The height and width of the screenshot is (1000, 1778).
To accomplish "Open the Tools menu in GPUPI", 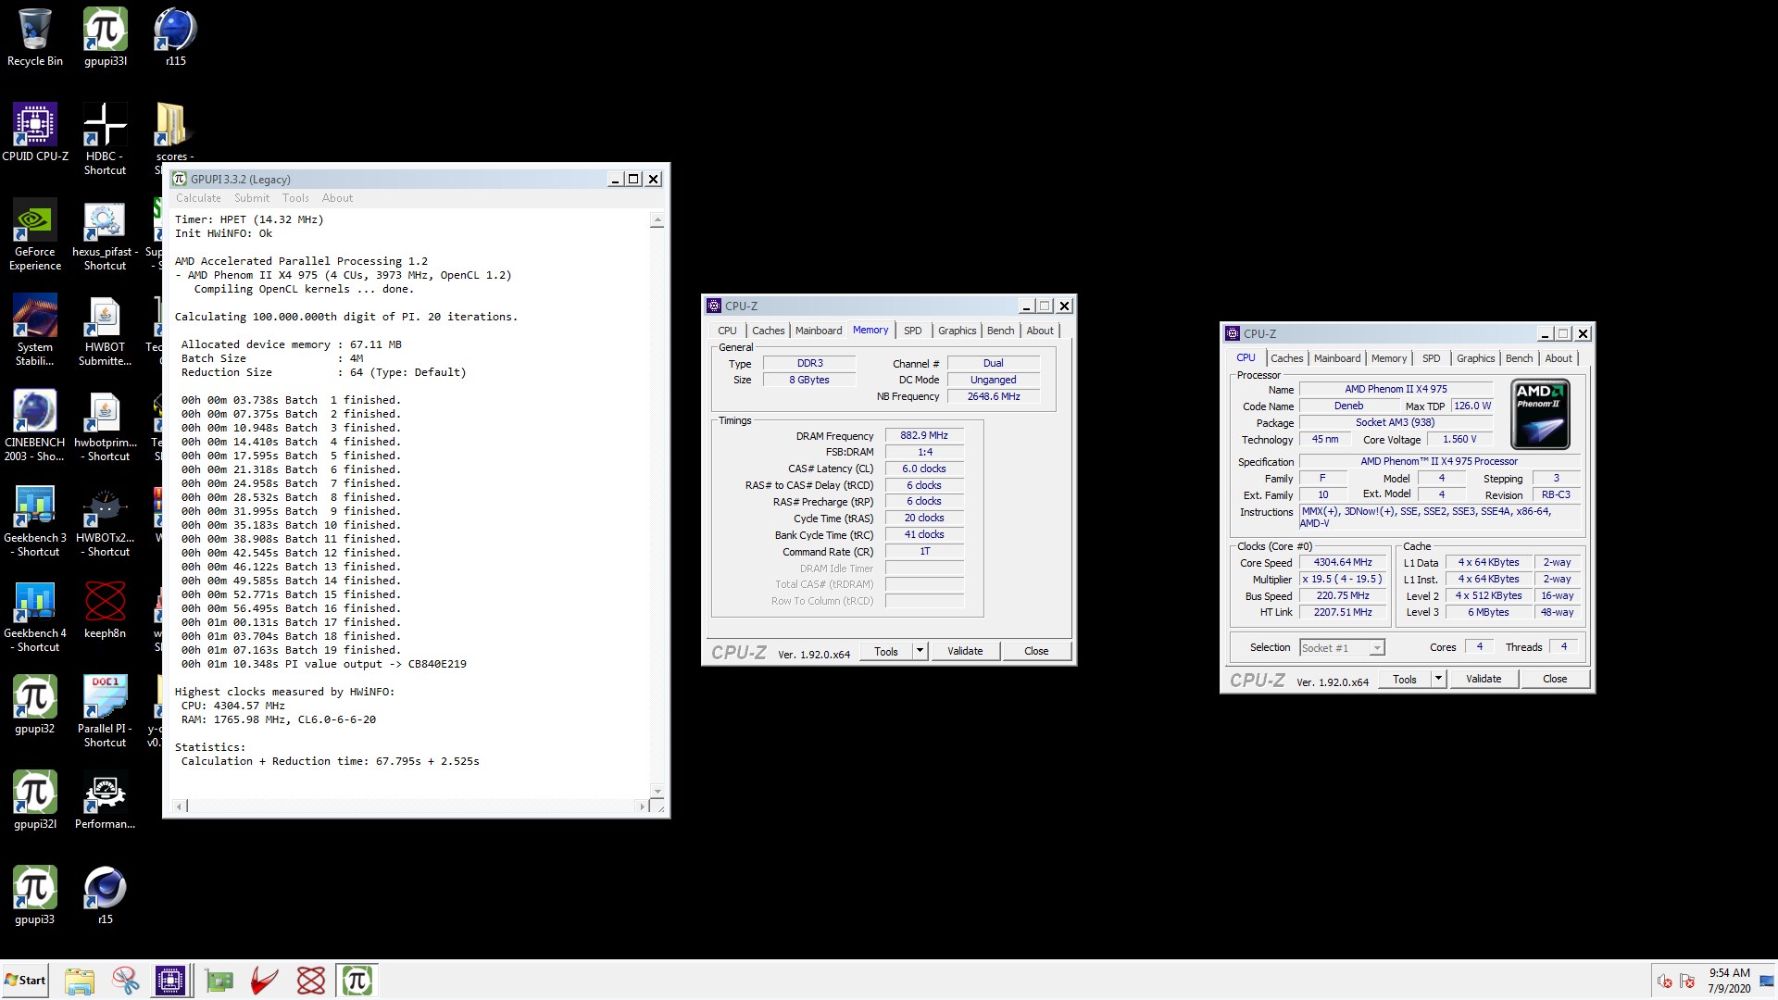I will point(295,198).
